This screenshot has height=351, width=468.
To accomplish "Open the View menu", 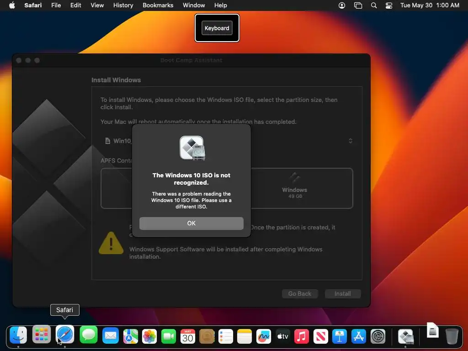I will 97,5.
